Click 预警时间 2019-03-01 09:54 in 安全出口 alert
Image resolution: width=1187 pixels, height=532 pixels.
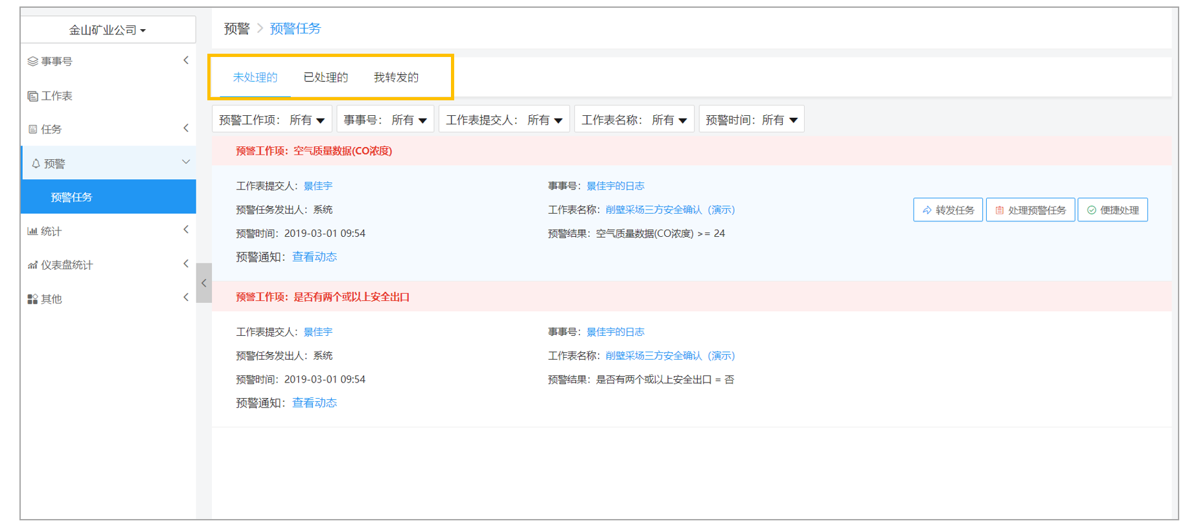(301, 380)
